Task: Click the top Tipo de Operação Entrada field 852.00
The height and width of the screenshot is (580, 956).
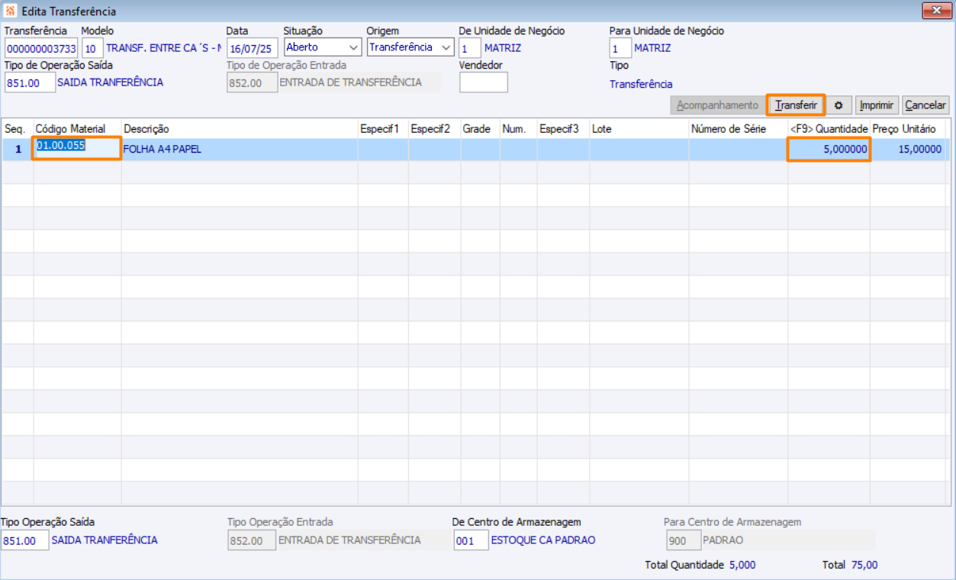Action: [x=252, y=82]
